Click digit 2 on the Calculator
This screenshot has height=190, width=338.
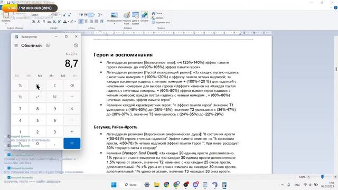pyautogui.click(x=37, y=131)
